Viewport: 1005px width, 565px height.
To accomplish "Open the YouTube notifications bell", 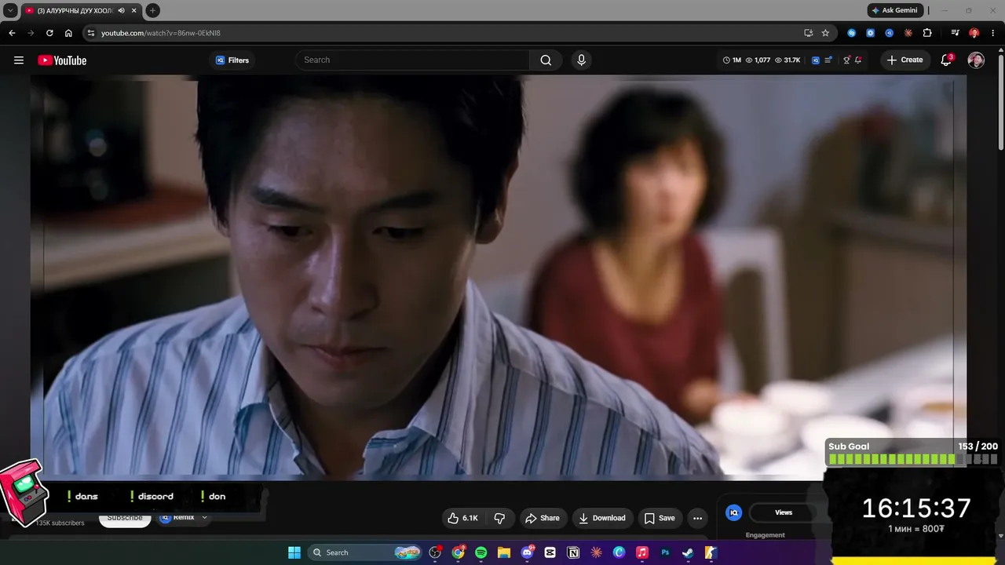I will pos(947,60).
